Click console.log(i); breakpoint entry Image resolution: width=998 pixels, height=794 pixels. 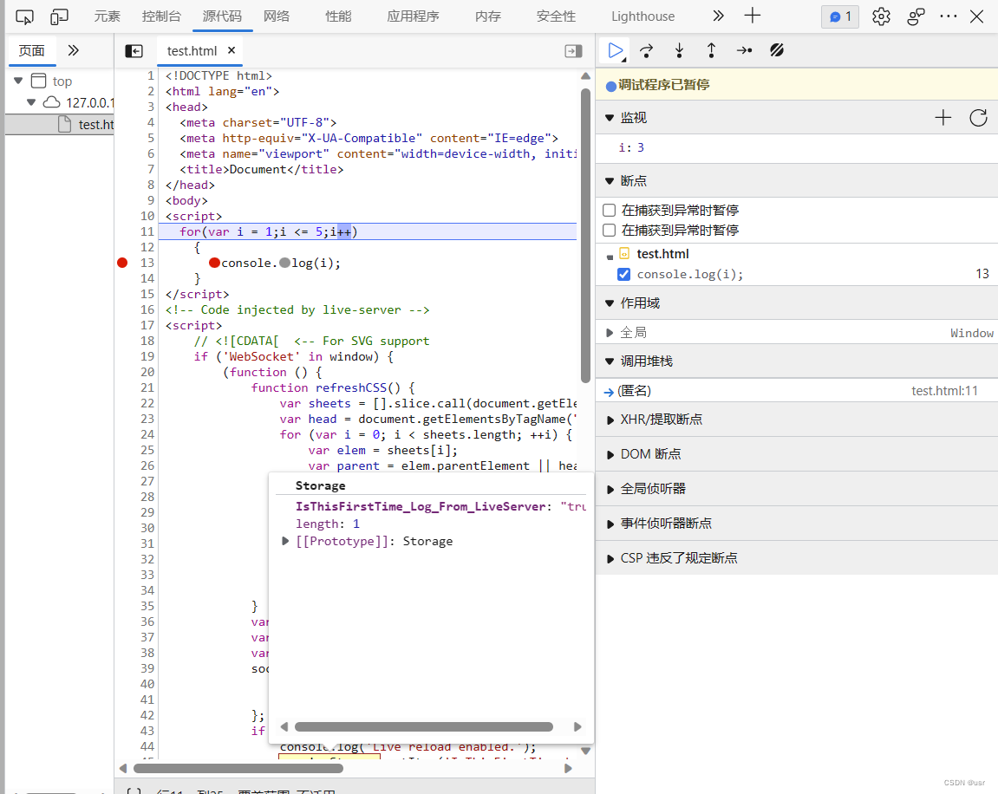690,274
